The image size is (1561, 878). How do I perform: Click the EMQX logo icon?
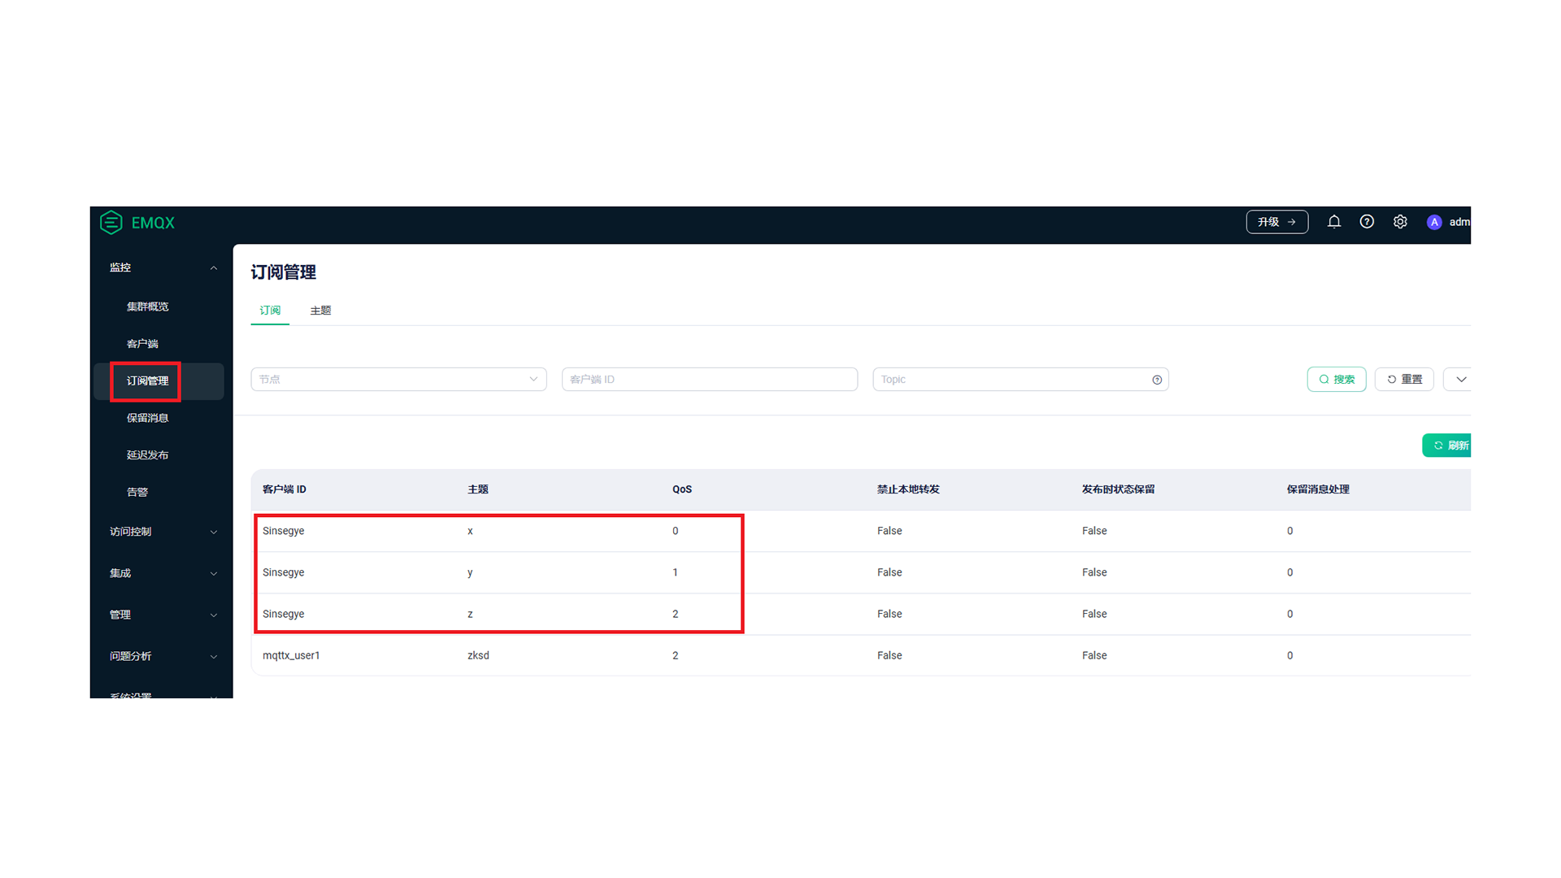point(111,222)
